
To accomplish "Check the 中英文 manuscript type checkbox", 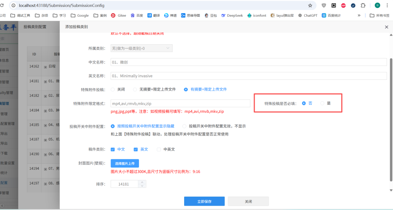I will point(159,149).
